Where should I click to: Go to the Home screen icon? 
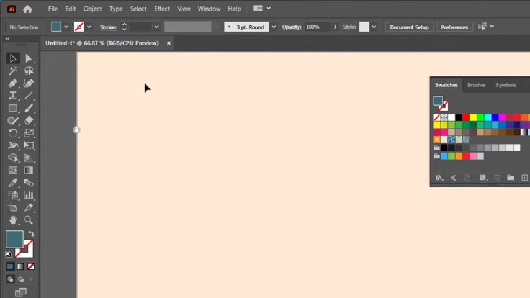pos(27,9)
